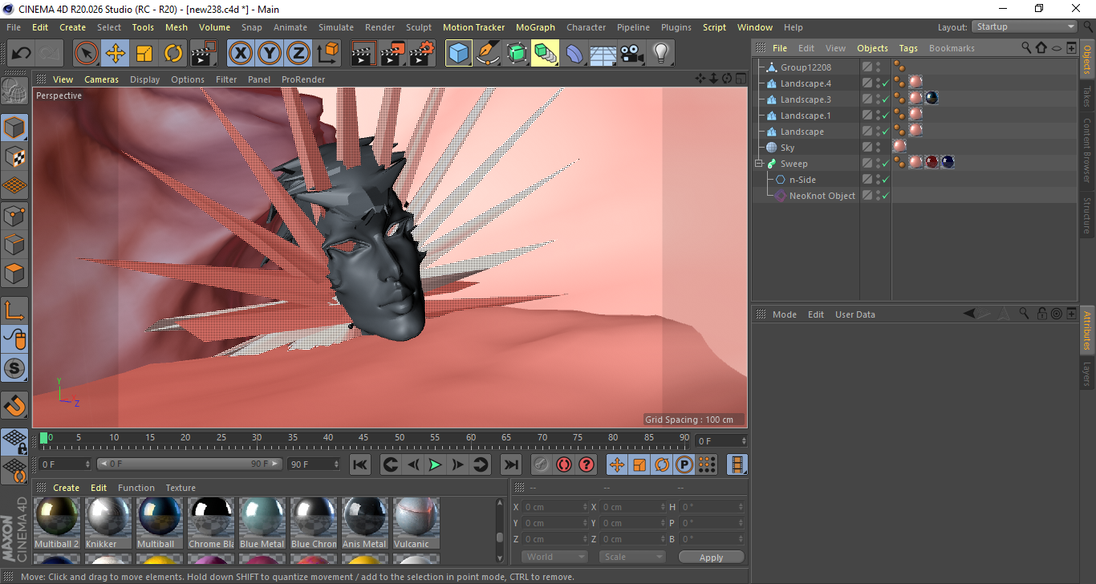Click frame 45 on timeline ruler

(x=363, y=438)
